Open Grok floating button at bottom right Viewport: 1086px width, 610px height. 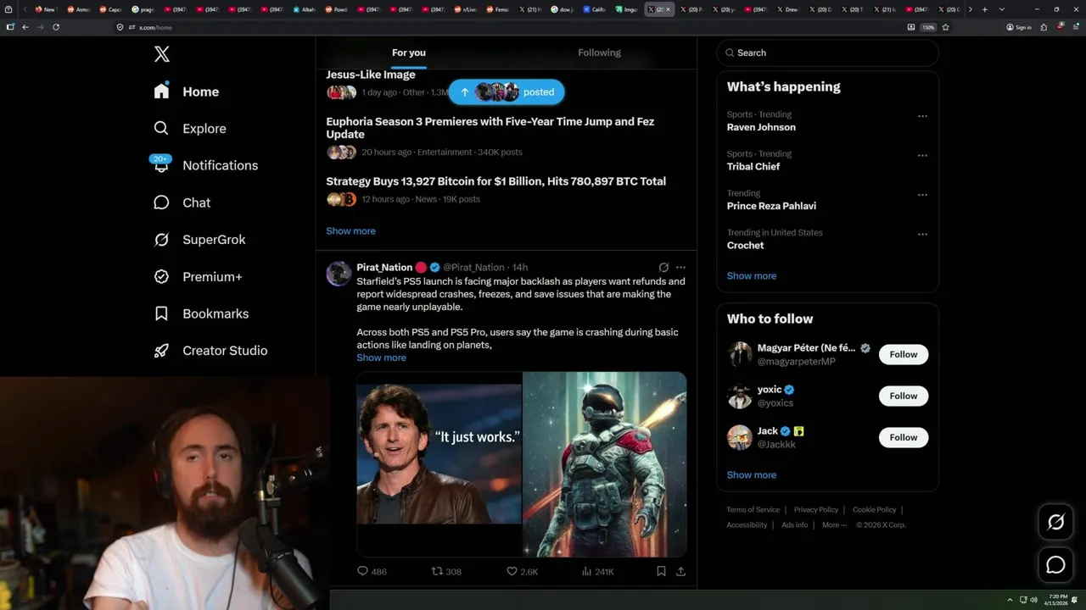[1055, 523]
